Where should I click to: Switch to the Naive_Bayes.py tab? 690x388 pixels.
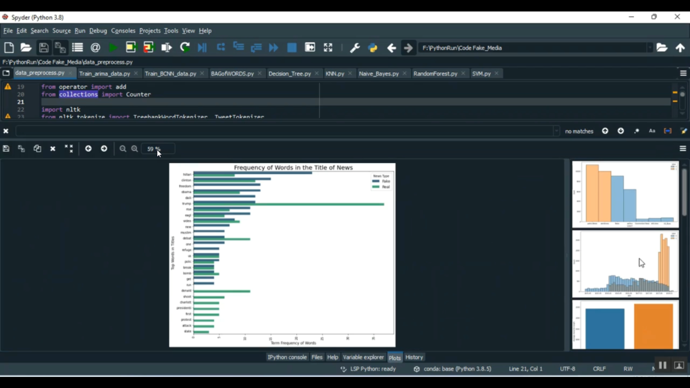pos(379,74)
